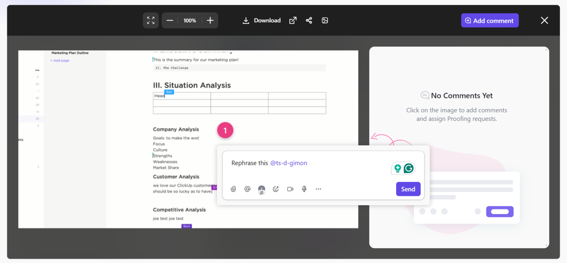
Task: Open the @ts-d-gimon mention
Action: click(x=289, y=163)
